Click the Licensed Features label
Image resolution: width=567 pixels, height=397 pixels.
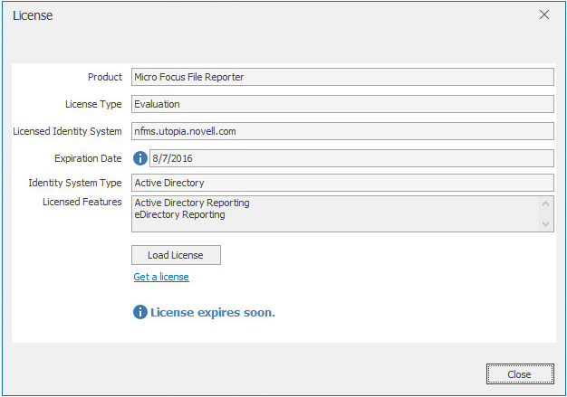[x=82, y=202]
